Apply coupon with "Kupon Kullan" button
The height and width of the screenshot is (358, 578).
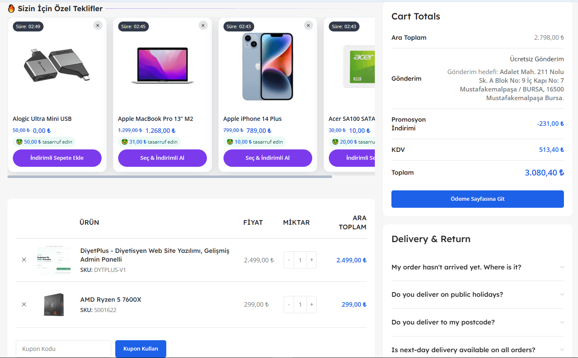tap(141, 349)
